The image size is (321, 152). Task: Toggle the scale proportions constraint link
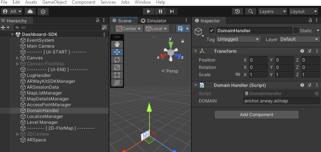(237, 75)
